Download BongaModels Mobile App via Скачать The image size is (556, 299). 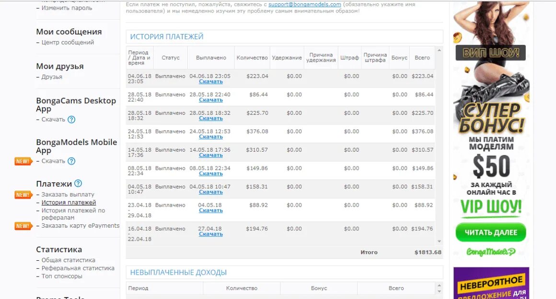click(x=53, y=161)
